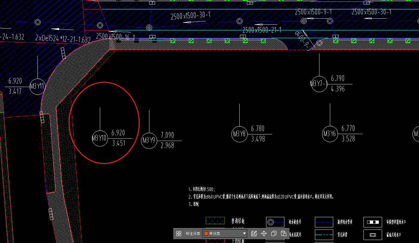Click pipe label 2500x1500-21-1

[262, 30]
